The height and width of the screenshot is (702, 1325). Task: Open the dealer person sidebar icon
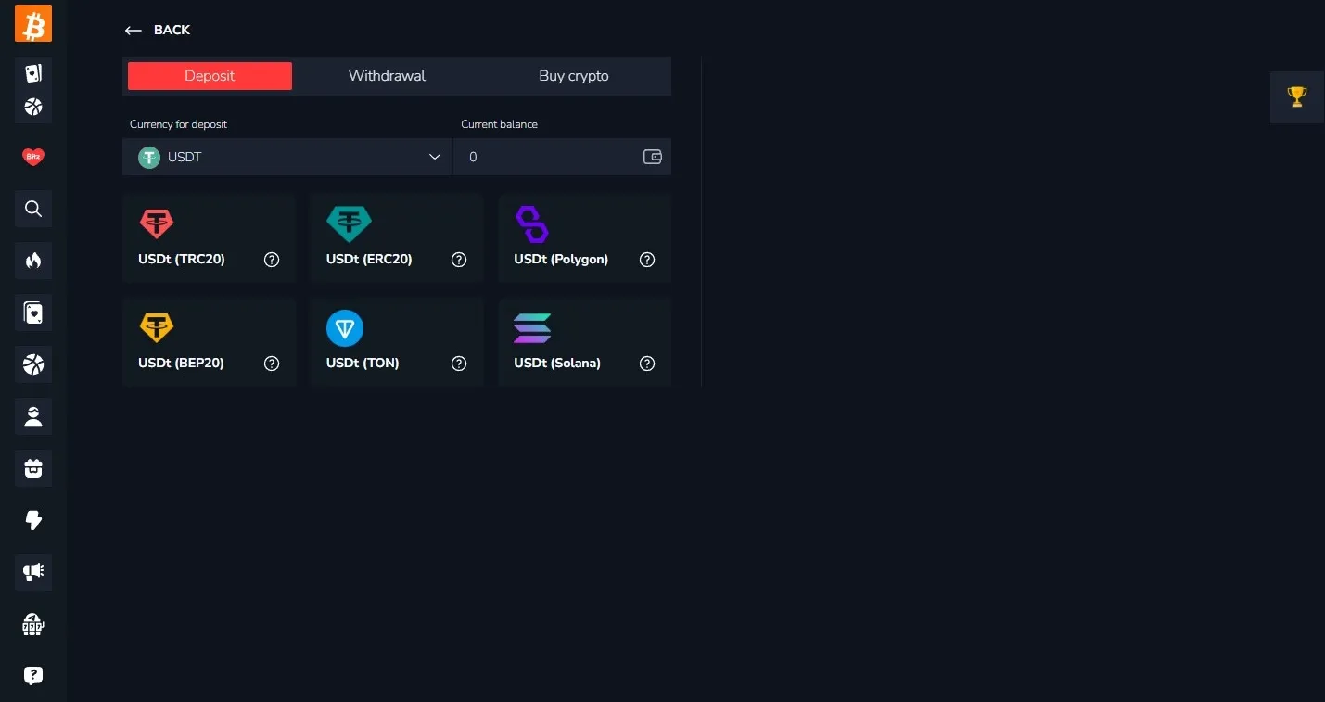[x=33, y=416]
